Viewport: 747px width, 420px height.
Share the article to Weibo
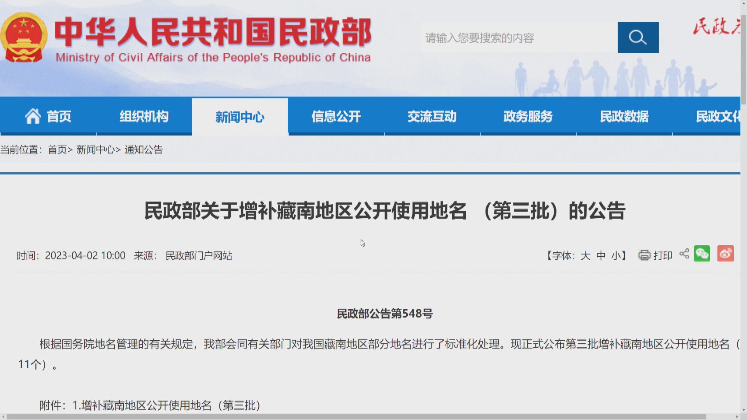tap(726, 254)
